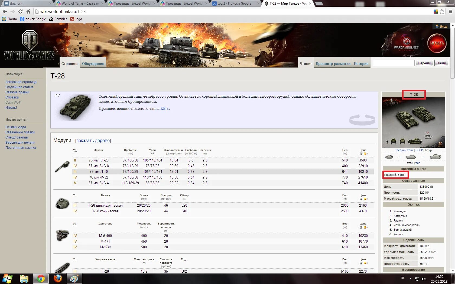Switch to World of Tanks - база browser tab
This screenshot has height=284, width=455.
coord(80,4)
